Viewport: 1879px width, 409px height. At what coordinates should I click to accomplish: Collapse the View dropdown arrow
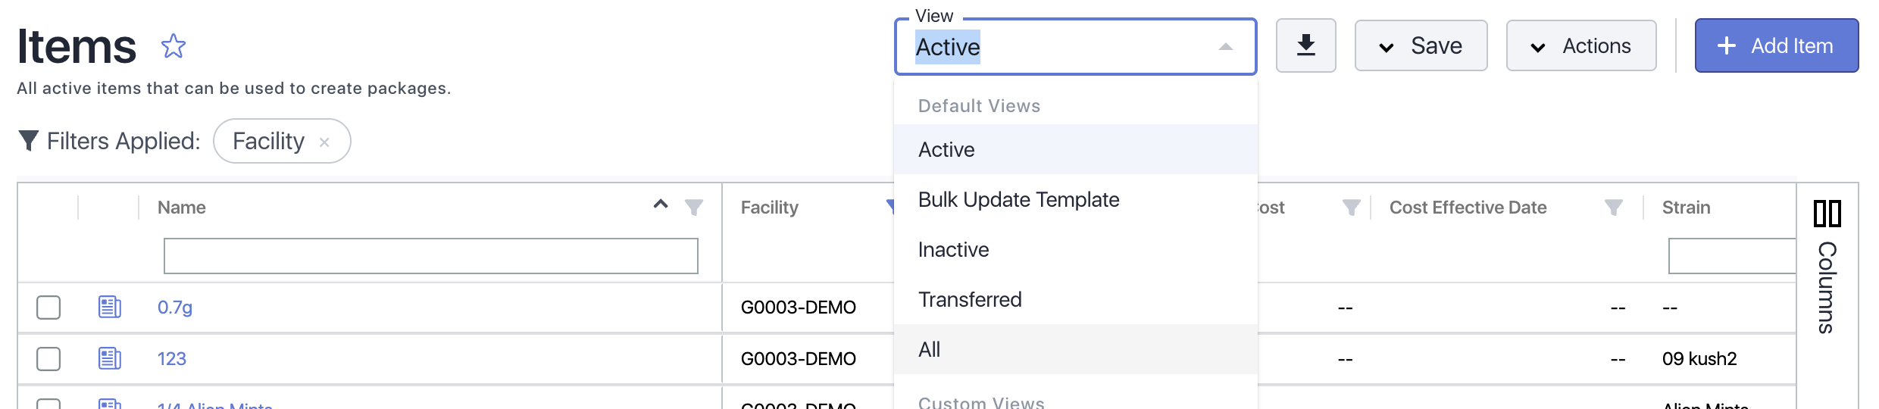coord(1225,47)
